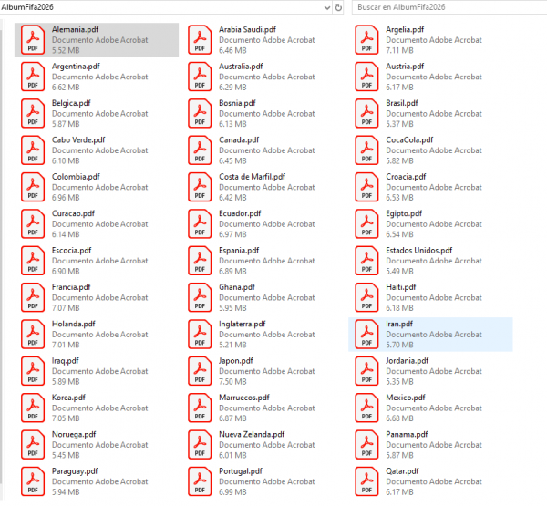The width and height of the screenshot is (547, 506).
Task: Click the Paraguay.pdf file name
Action: [x=75, y=471]
